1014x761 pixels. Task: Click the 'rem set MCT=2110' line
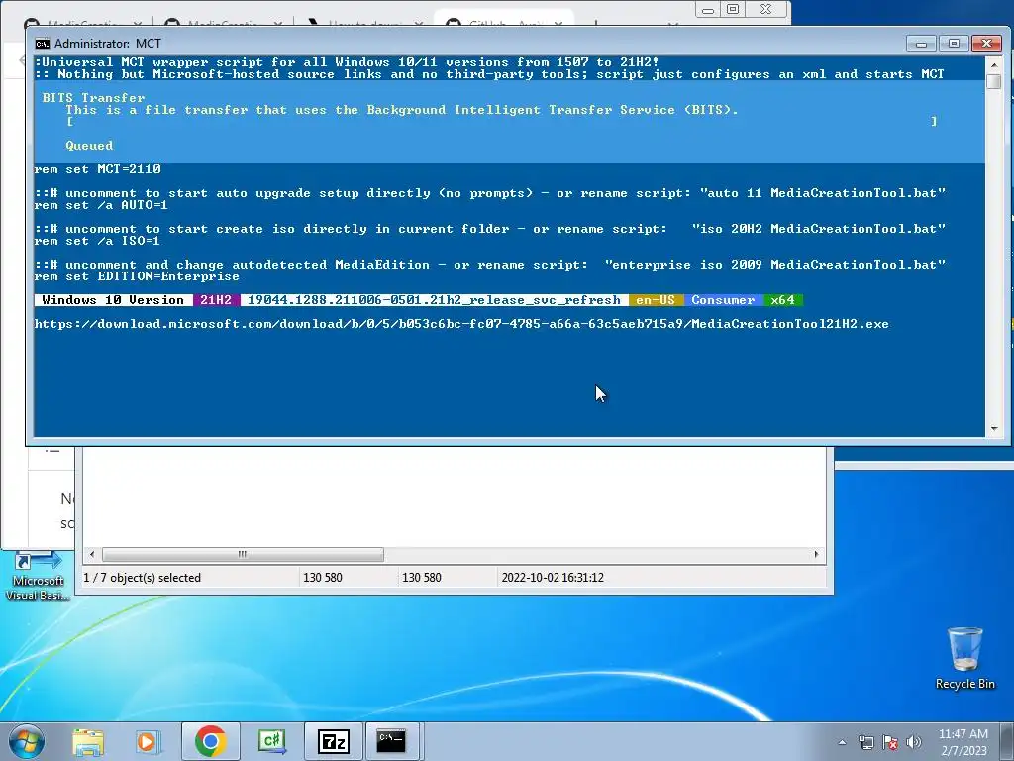point(98,169)
